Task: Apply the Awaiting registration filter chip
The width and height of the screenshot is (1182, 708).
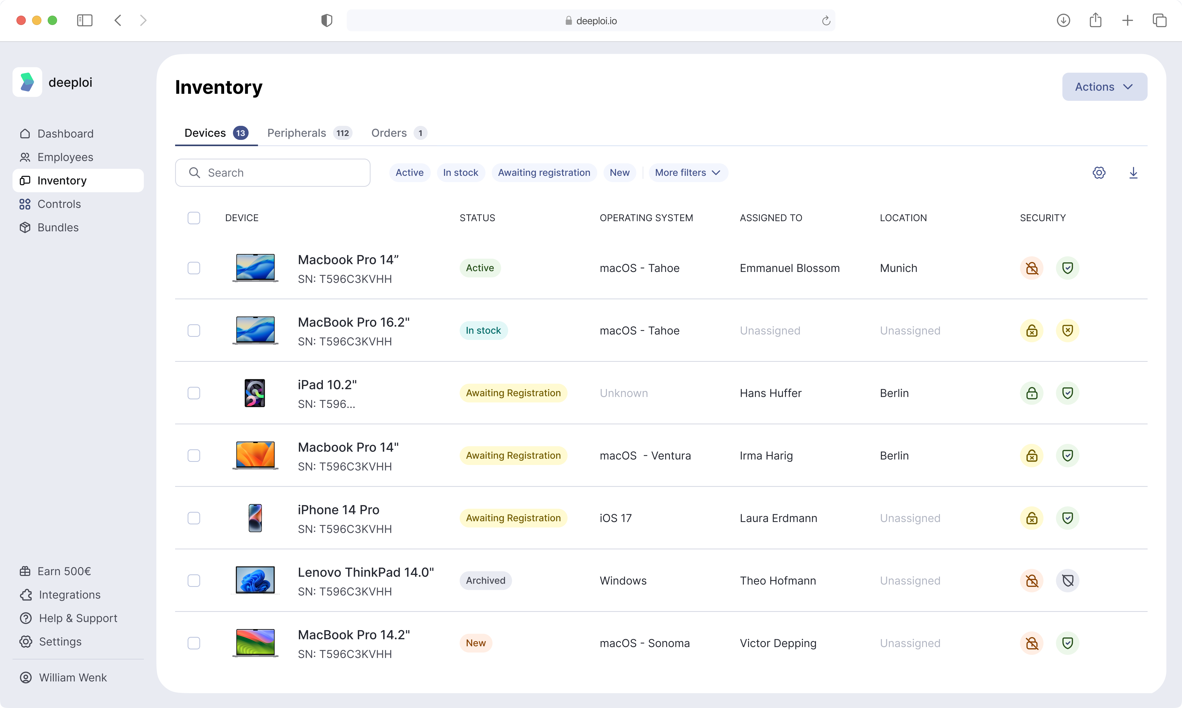Action: [x=544, y=173]
